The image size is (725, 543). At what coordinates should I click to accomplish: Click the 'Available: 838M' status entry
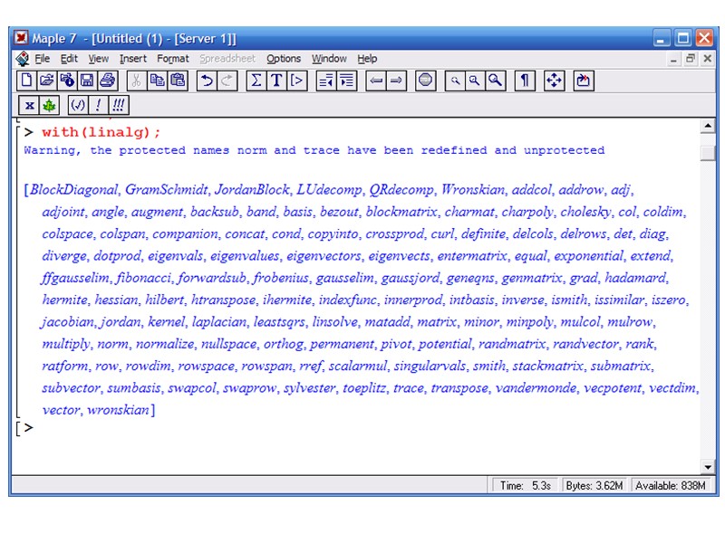[x=670, y=486]
